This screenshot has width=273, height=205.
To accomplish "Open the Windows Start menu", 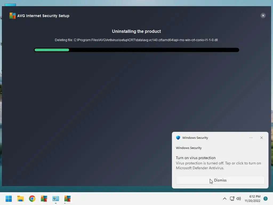I will click(x=9, y=199).
